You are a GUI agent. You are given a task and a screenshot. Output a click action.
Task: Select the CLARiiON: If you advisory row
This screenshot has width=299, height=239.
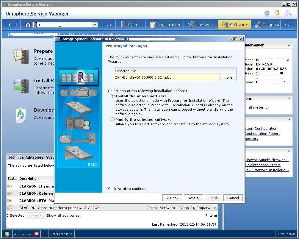click(31, 186)
